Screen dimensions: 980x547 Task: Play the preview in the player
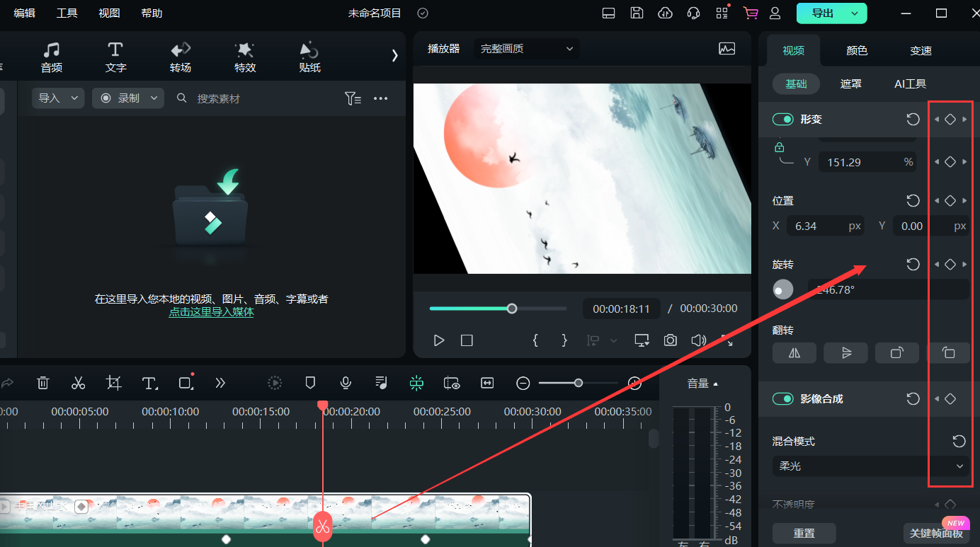click(x=439, y=340)
